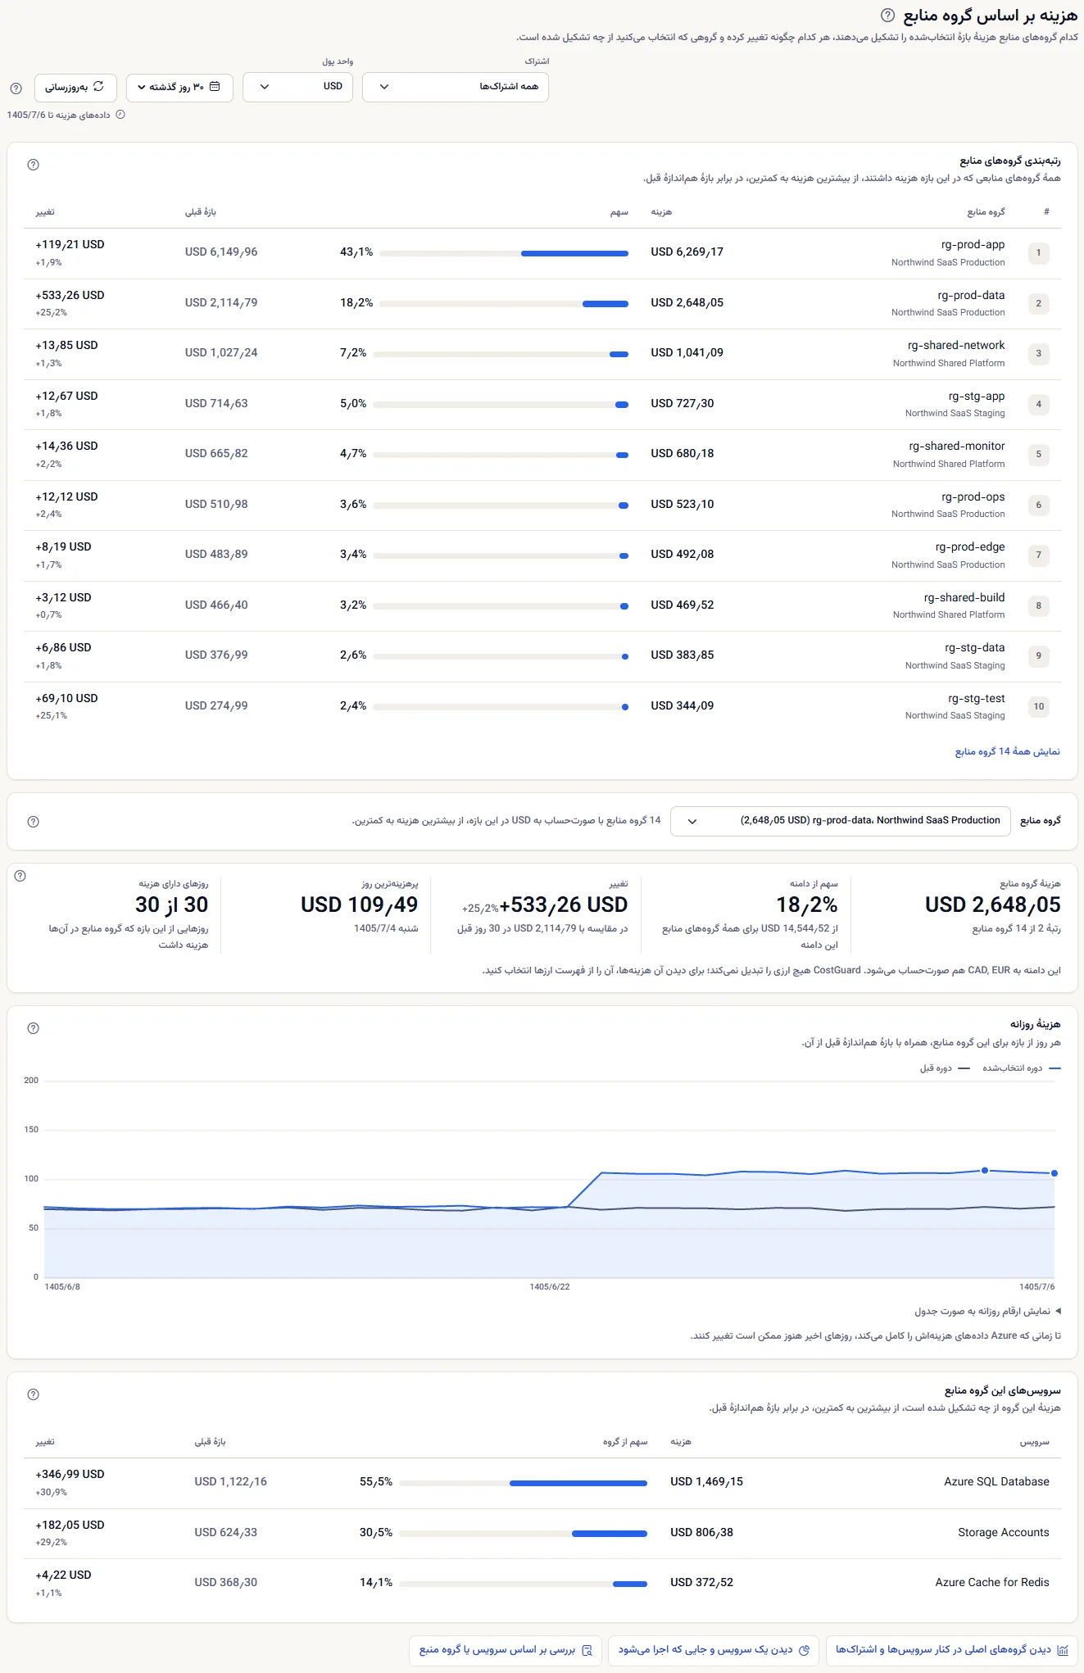1084x1673 pixels.
Task: Select the rg-shared-monitor resource group
Action: pos(957,446)
